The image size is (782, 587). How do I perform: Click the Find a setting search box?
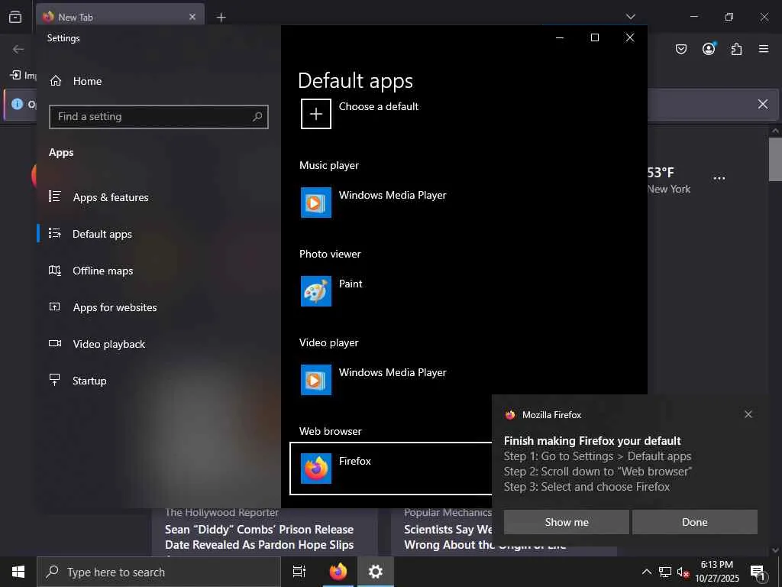159,117
